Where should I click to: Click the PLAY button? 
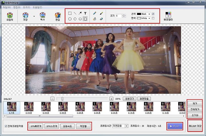click(x=175, y=126)
